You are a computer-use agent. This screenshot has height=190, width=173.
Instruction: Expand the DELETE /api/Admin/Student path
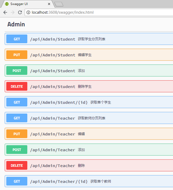click(x=53, y=87)
